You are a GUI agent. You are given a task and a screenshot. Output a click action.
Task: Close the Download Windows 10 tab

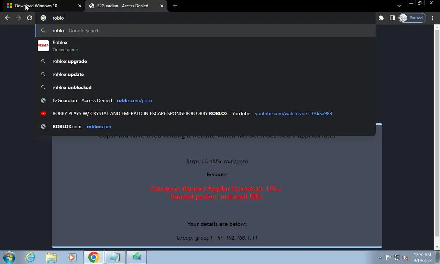[80, 6]
